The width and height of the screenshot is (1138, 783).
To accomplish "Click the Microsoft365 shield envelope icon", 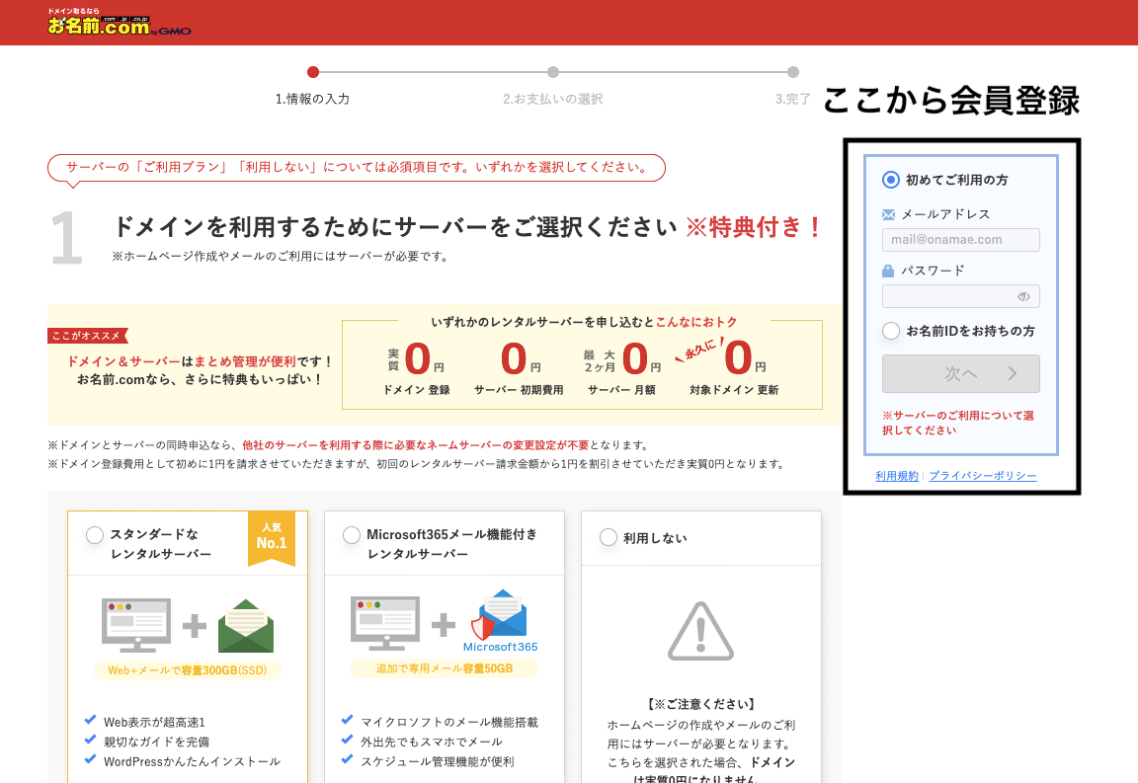I will pyautogui.click(x=499, y=614).
